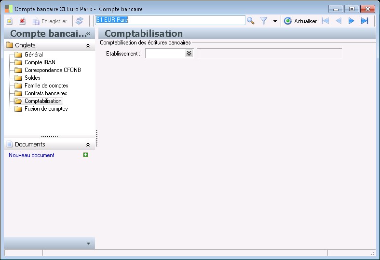Go to the next record
The image size is (380, 260).
tap(352, 21)
